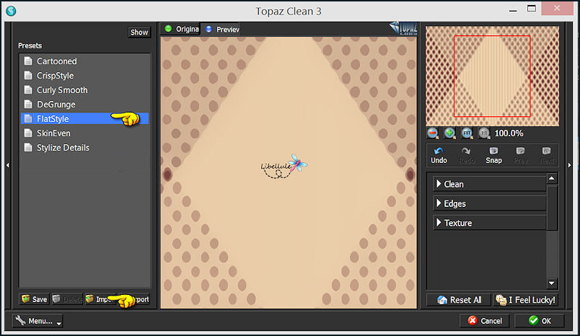Cancel and close Topaz Clean
Image resolution: width=580 pixels, height=336 pixels.
coord(484,320)
